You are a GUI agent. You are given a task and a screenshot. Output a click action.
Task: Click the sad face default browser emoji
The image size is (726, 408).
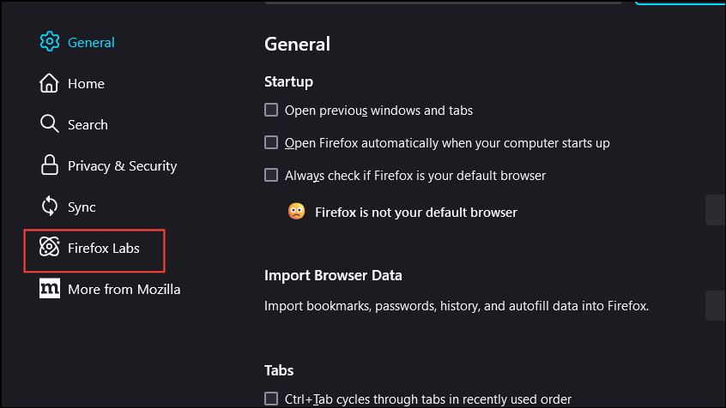[297, 212]
